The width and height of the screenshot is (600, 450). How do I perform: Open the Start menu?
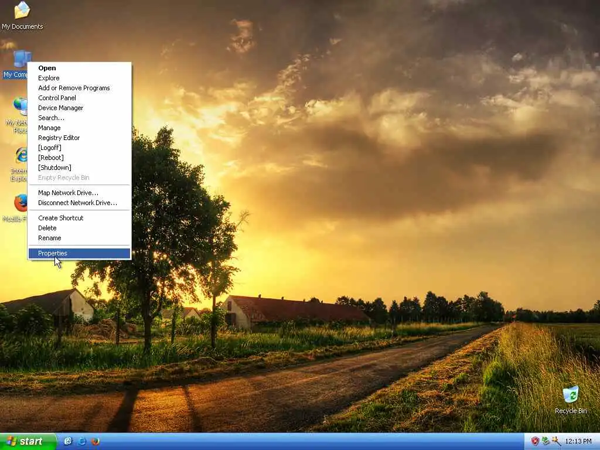(x=28, y=441)
